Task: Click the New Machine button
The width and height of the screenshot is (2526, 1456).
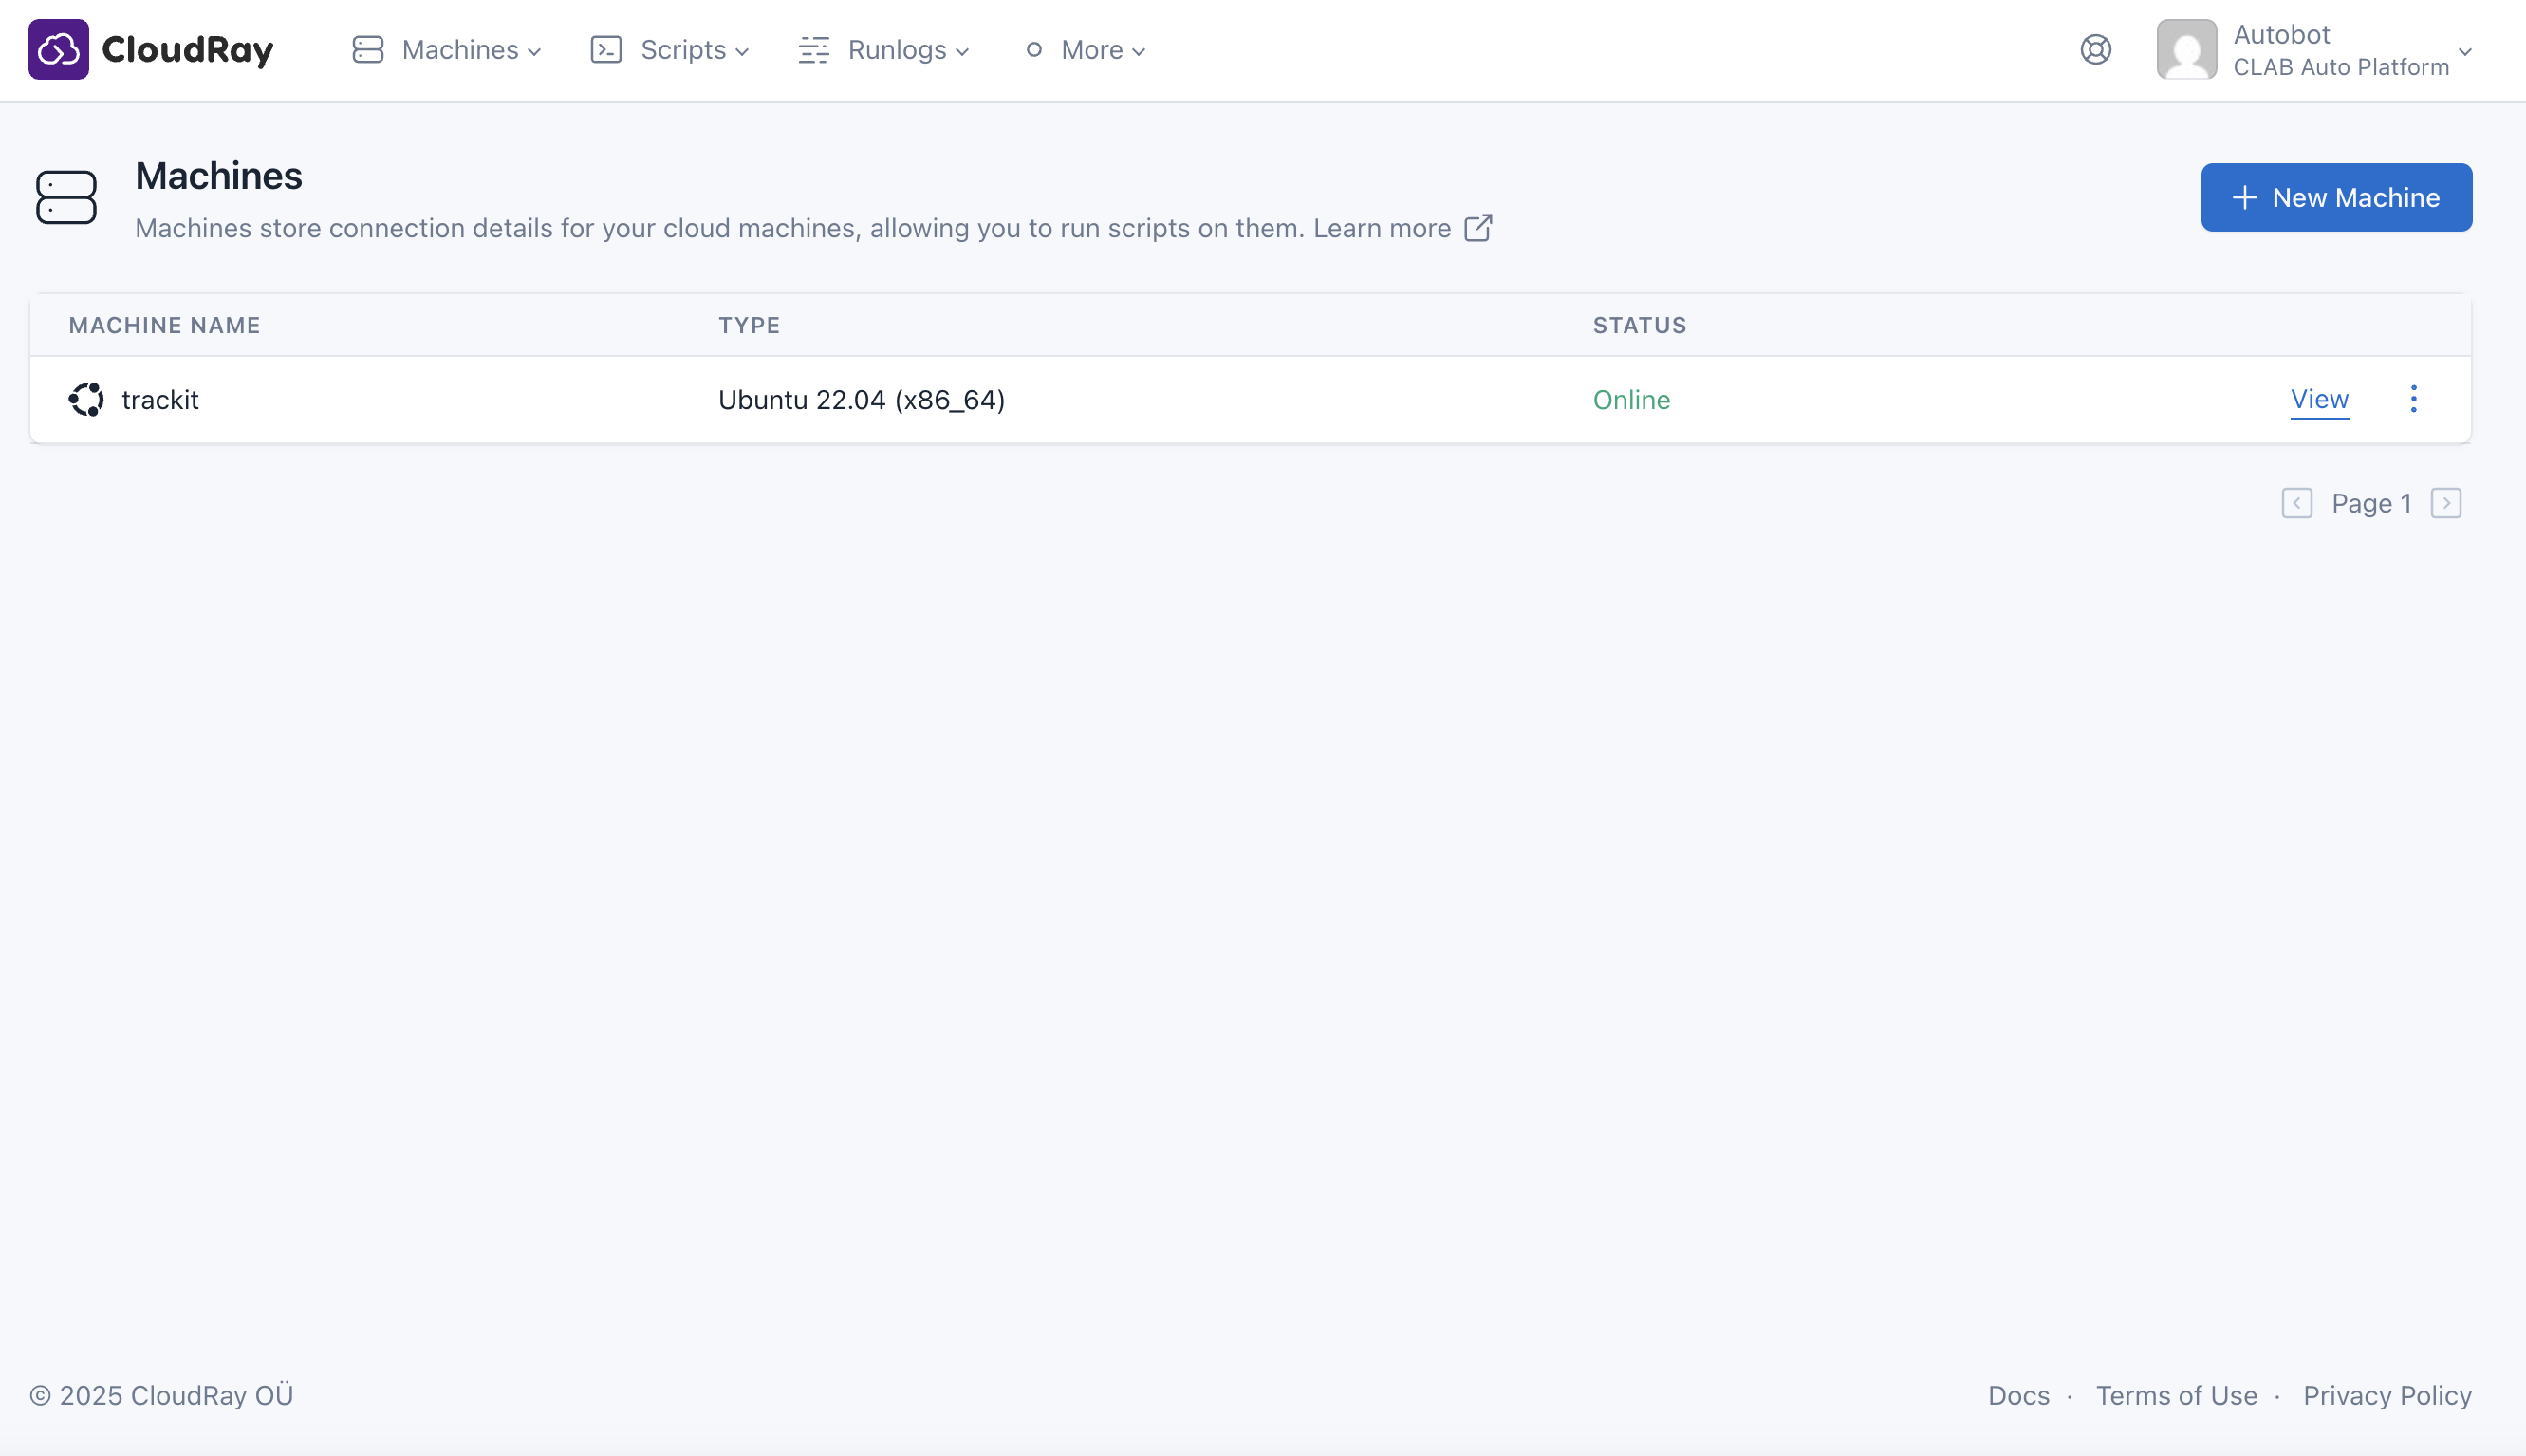Action: point(2336,197)
